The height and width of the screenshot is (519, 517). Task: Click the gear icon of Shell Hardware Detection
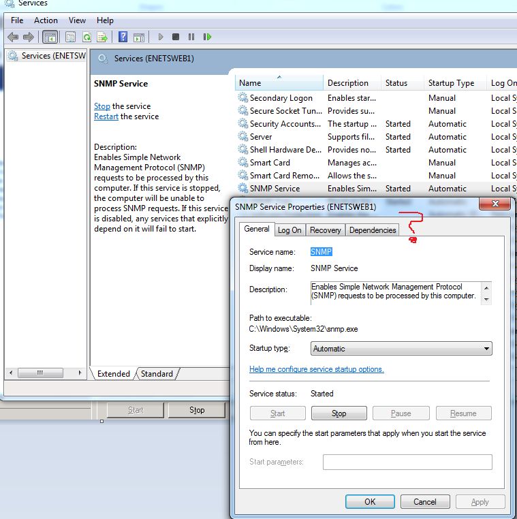coord(243,149)
